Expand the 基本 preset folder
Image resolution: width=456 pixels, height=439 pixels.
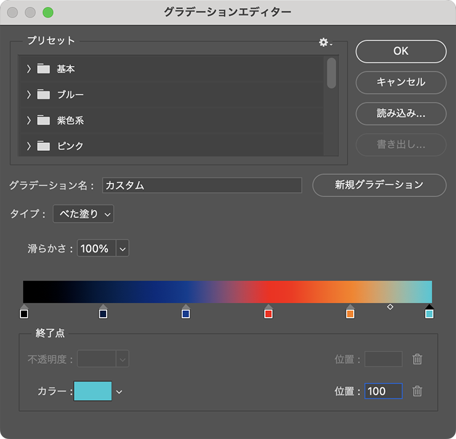(x=29, y=69)
